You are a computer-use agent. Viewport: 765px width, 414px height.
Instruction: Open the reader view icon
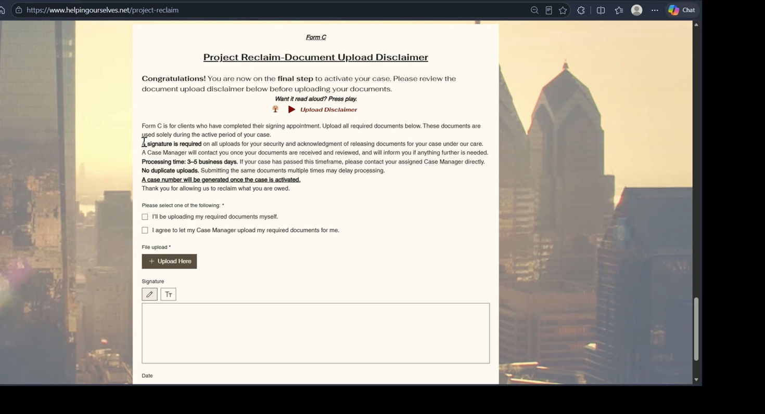[549, 10]
